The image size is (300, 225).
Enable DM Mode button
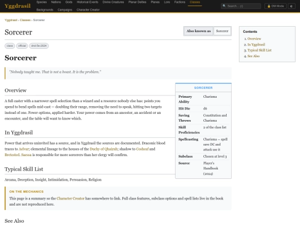coord(276,6)
